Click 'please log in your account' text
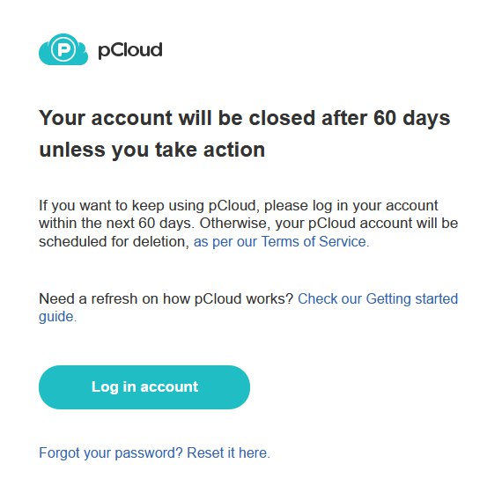Viewport: 502px width, 478px height. click(351, 205)
